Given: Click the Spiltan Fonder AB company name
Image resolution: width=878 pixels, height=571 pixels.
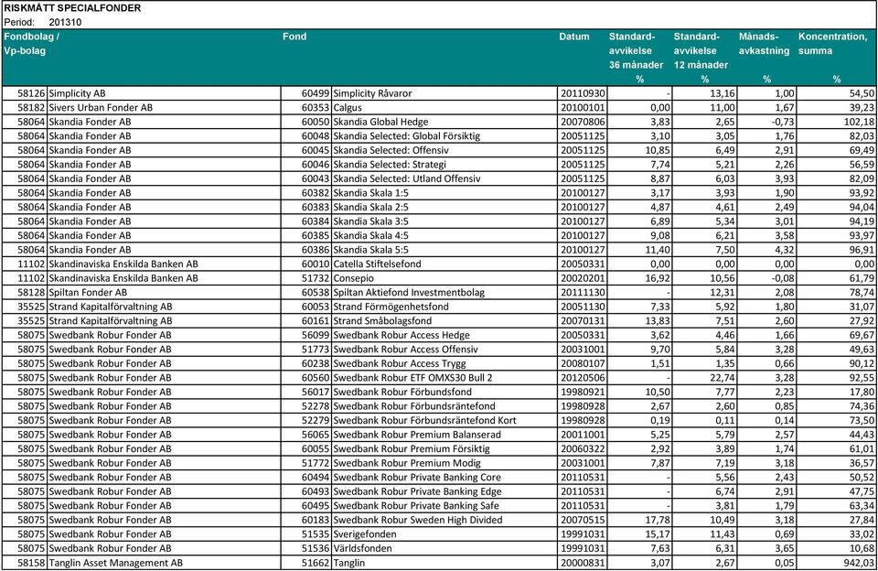Looking at the screenshot, I should (x=88, y=293).
